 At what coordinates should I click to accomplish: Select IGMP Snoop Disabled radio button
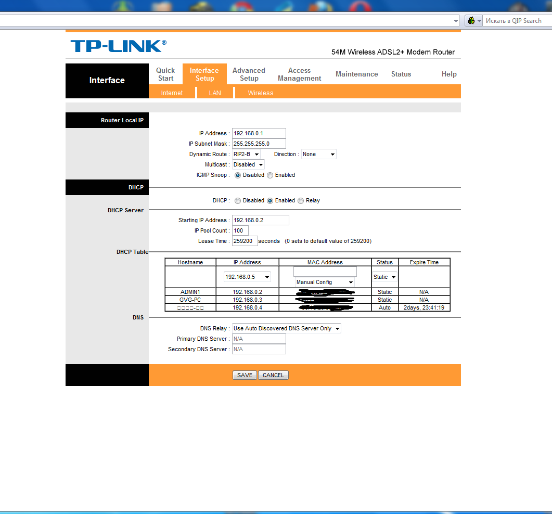[238, 175]
